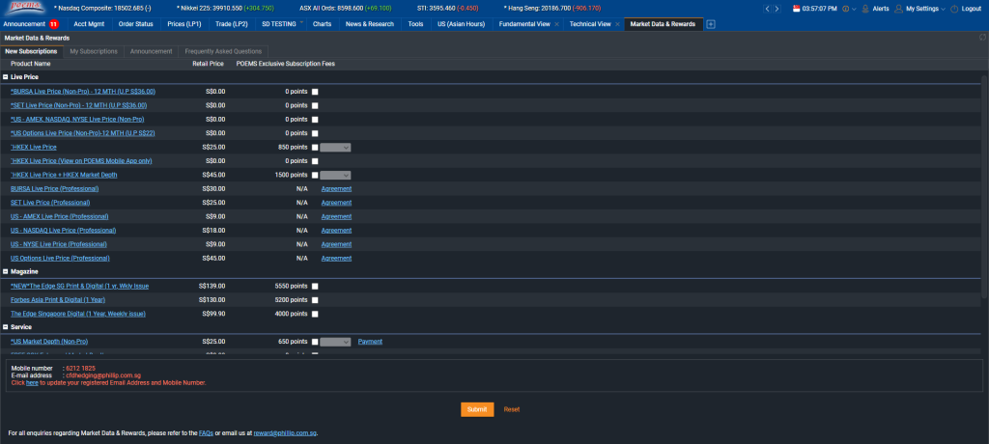Viewport: 989px width, 444px height.
Task: Click the POEMS logo
Action: (25, 8)
